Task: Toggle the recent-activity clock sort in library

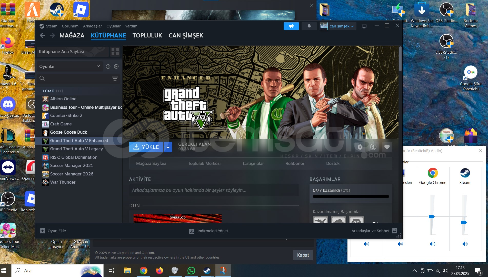Action: [108, 66]
